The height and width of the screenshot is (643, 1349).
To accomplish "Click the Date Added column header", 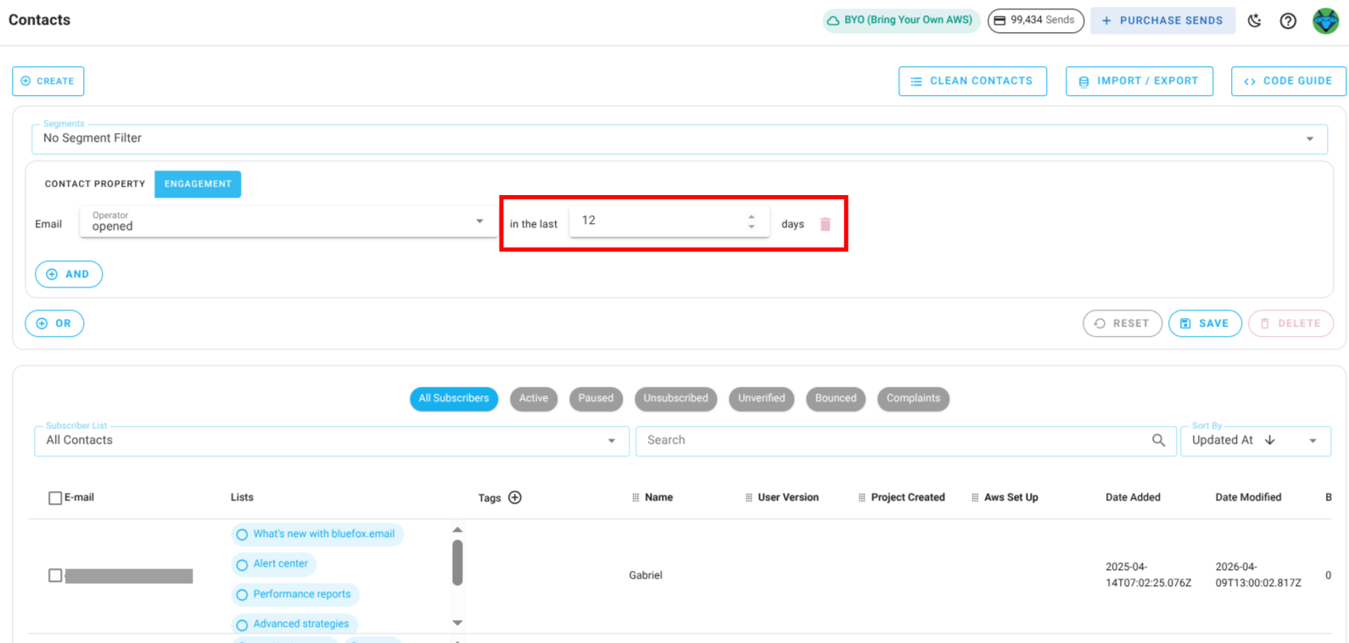I will point(1133,498).
